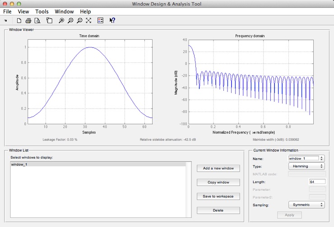Click Mainlobe width (-3dB) text
The image size is (334, 227).
point(276,140)
